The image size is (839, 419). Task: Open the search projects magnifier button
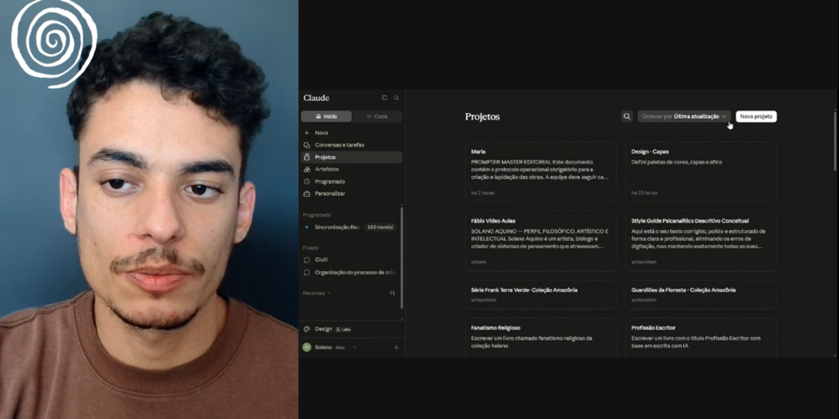627,116
